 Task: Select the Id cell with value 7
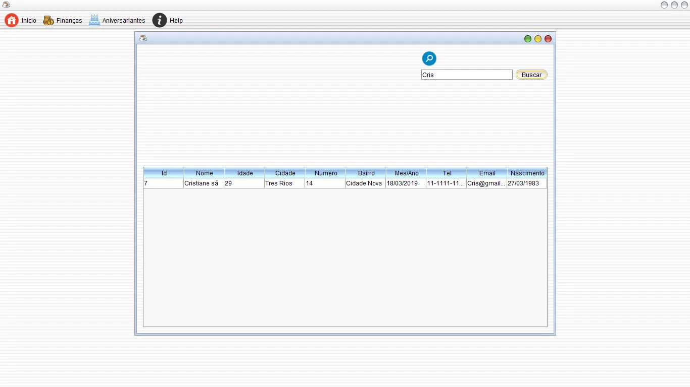pos(164,183)
